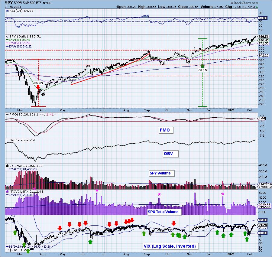This screenshot has height=257, width=272.
Task: Click the bar icon beside Volume 37,856,128
Action: coord(7,166)
